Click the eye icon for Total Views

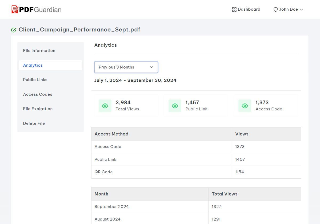[105, 106]
